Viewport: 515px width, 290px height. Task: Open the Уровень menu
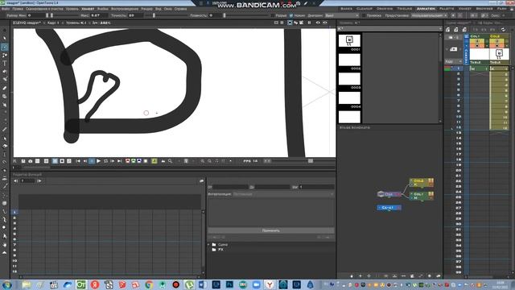[72, 9]
